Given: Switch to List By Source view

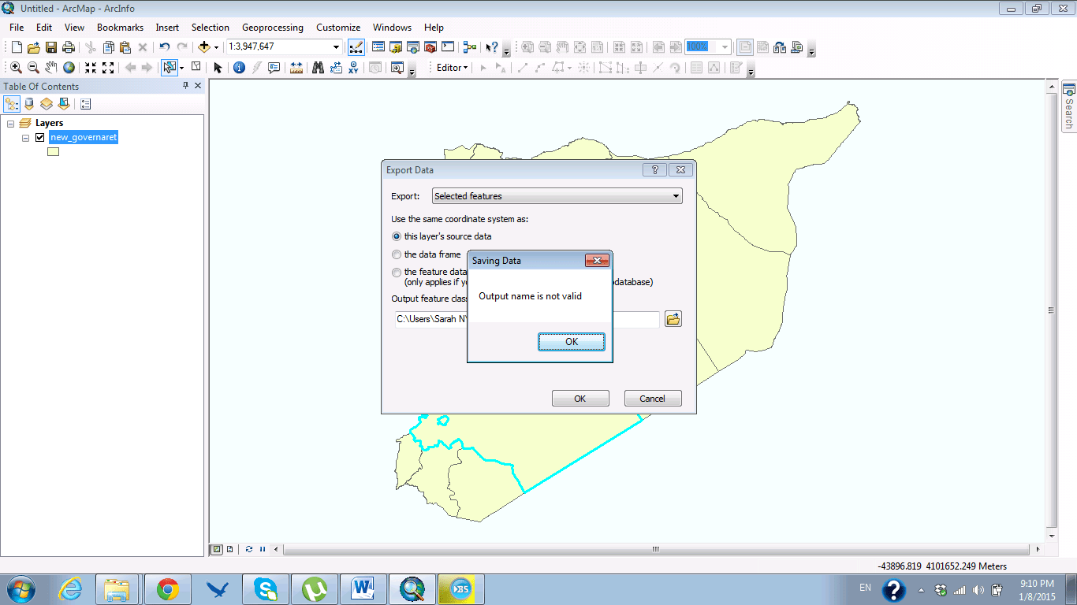Looking at the screenshot, I should 29,104.
